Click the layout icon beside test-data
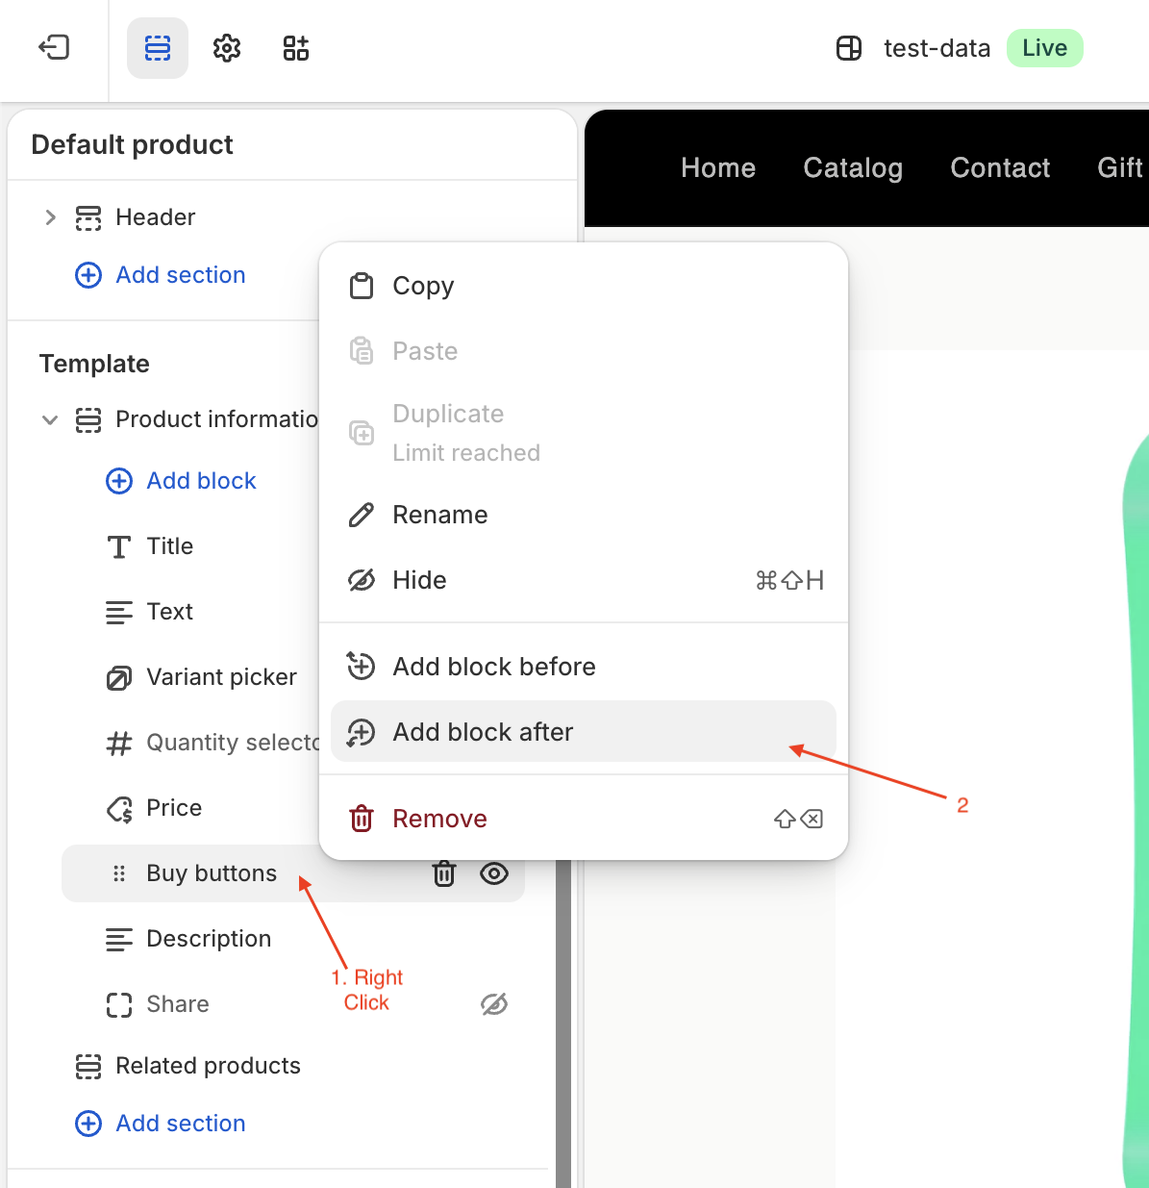This screenshot has height=1188, width=1149. (x=849, y=48)
